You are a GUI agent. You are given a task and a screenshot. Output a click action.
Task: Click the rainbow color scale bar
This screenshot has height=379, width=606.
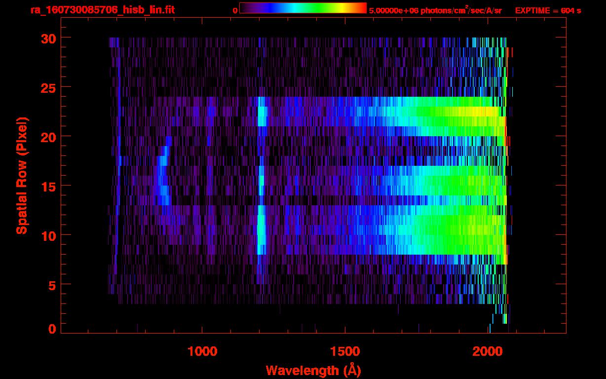(303, 8)
